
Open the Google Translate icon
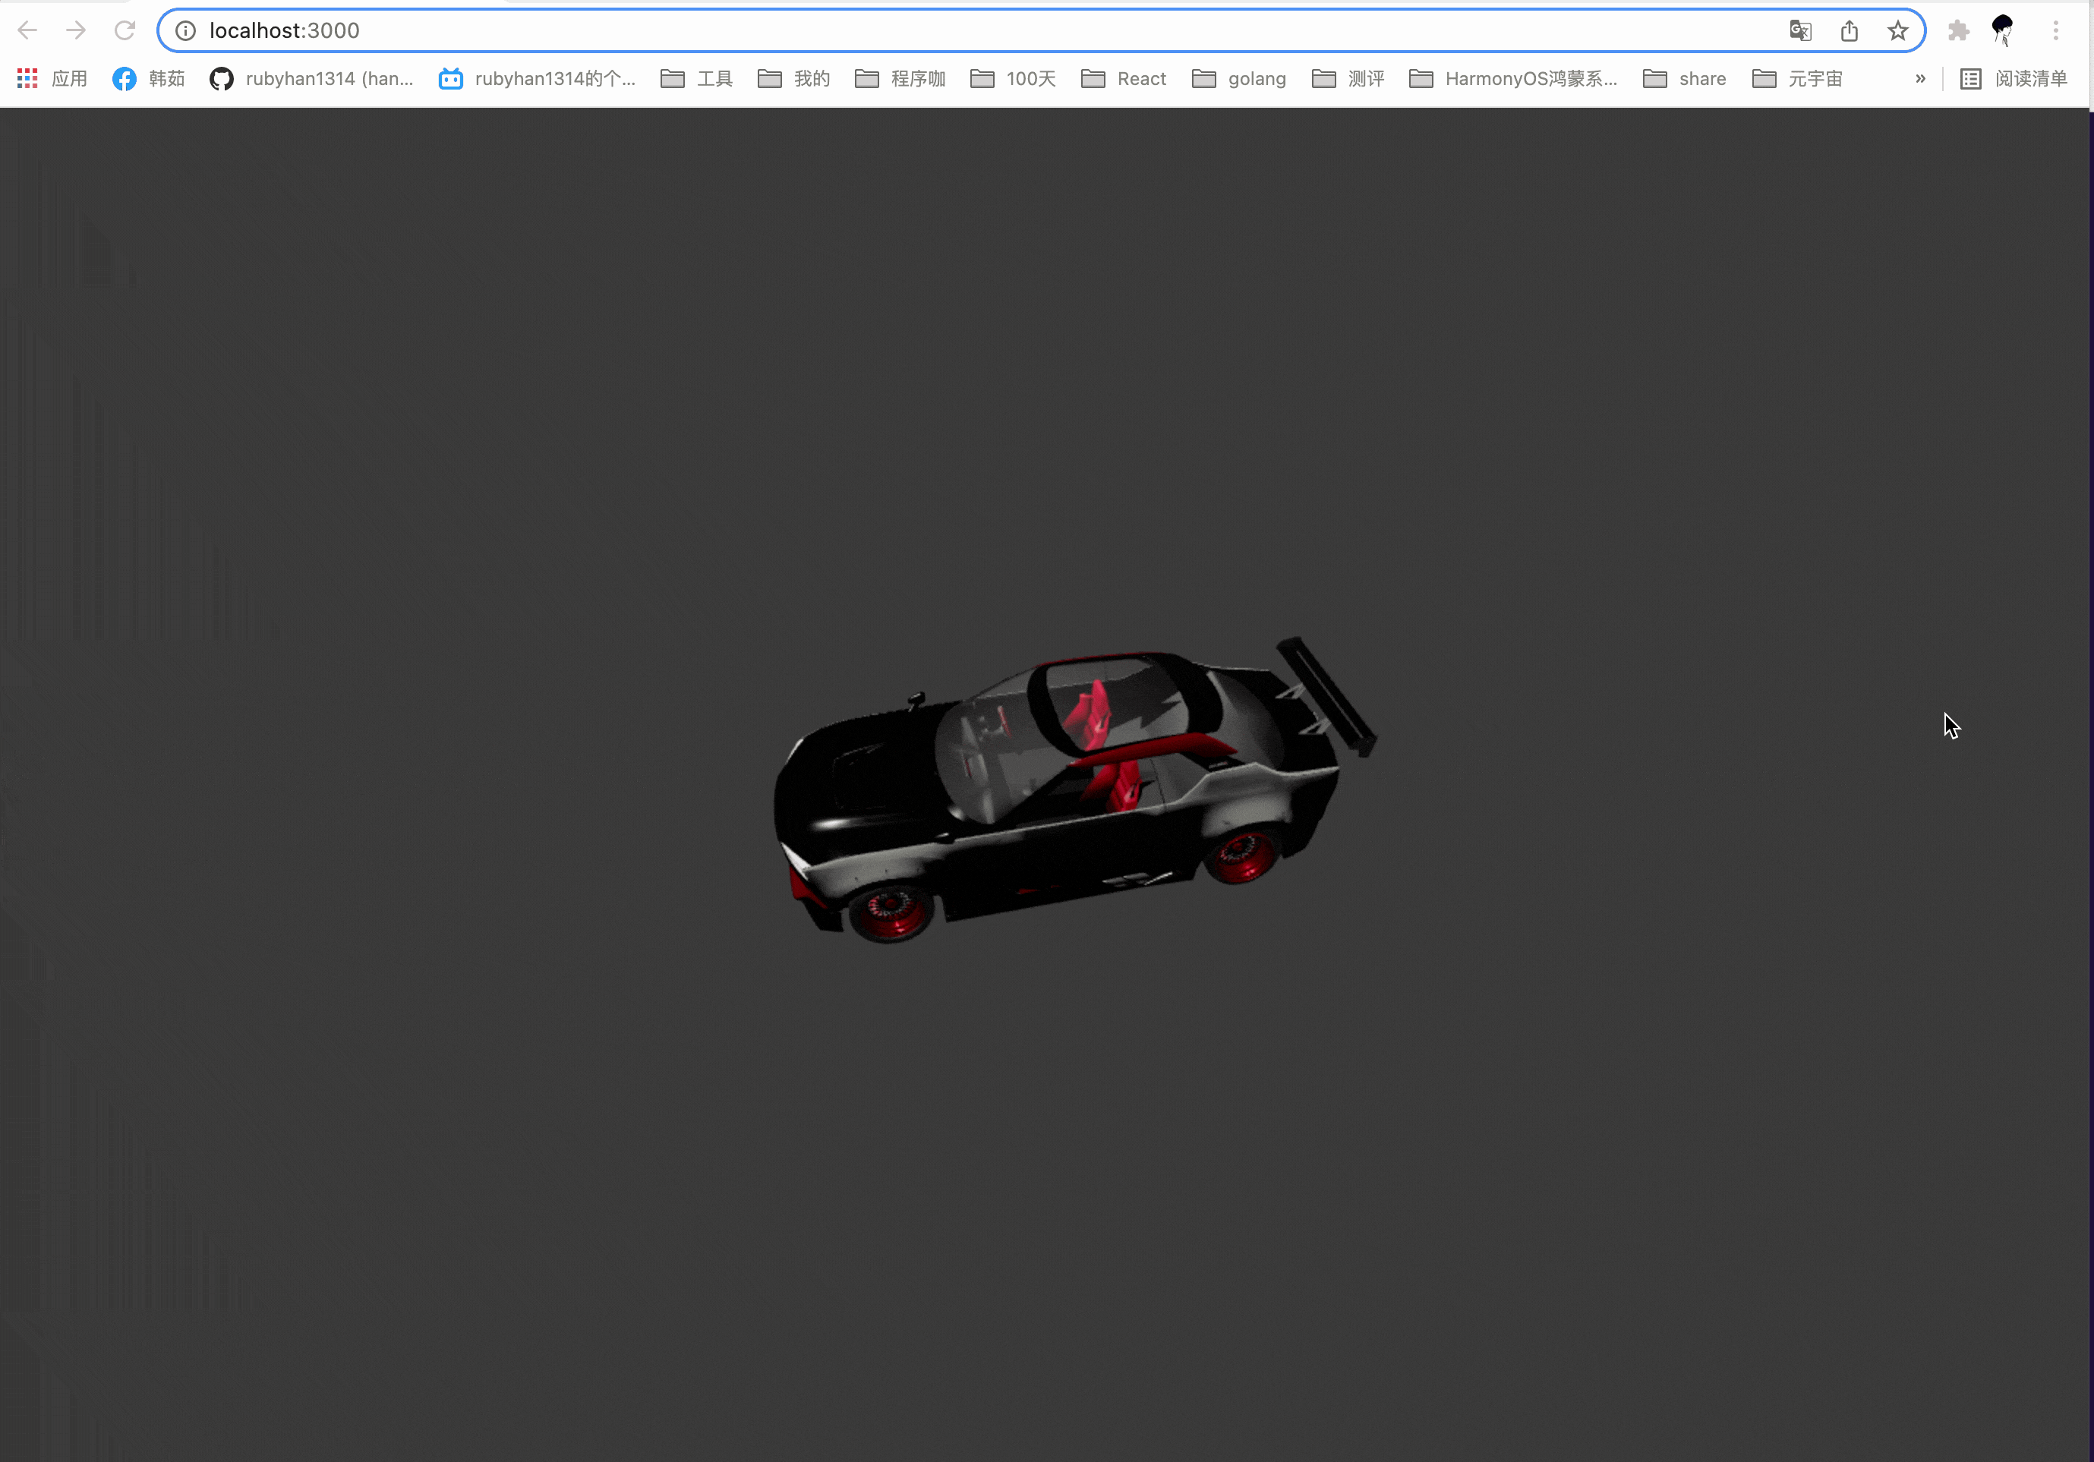(x=1799, y=30)
